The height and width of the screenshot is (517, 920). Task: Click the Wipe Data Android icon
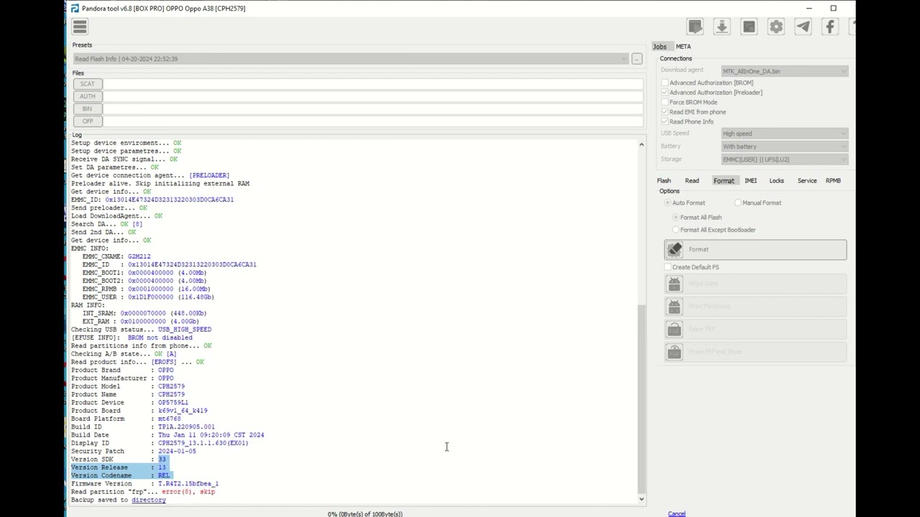coord(674,284)
